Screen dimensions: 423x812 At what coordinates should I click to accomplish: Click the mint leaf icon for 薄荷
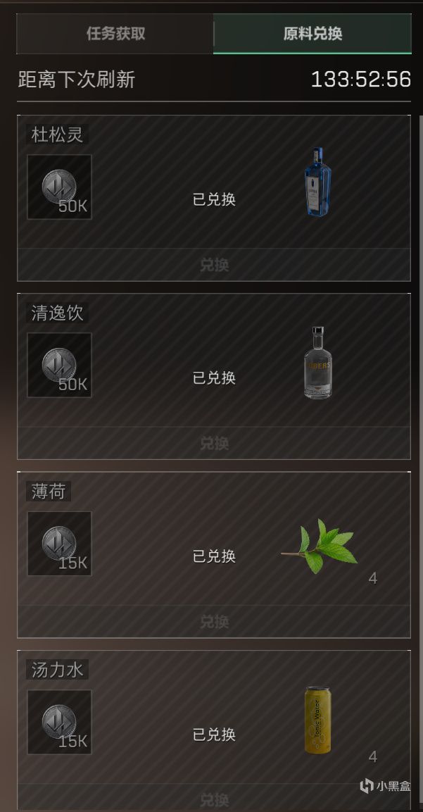(320, 546)
